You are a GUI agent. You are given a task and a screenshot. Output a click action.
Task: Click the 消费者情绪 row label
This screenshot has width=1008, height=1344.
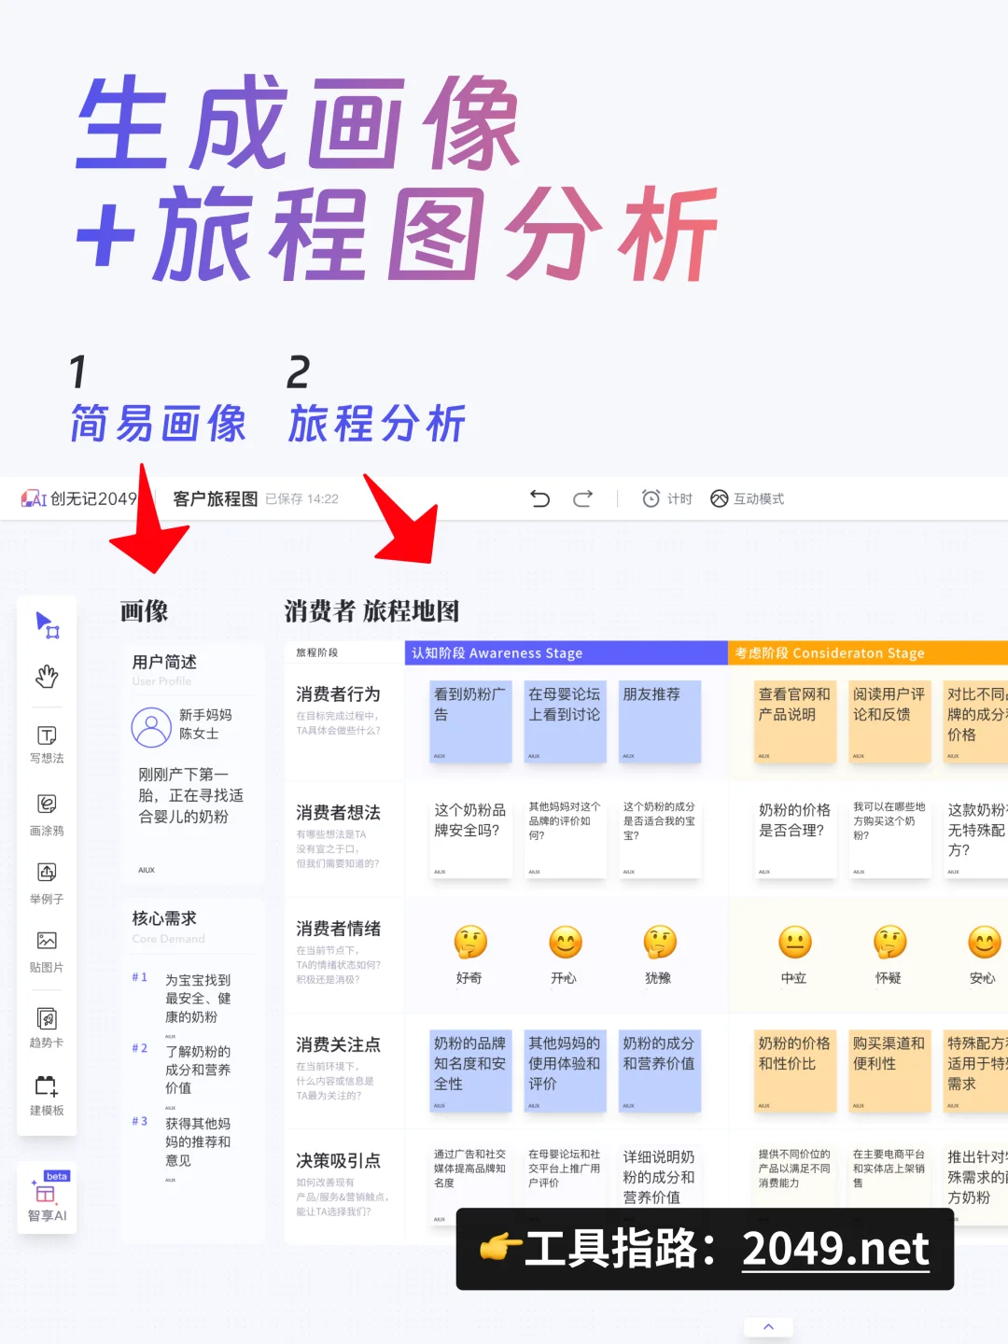tap(338, 929)
